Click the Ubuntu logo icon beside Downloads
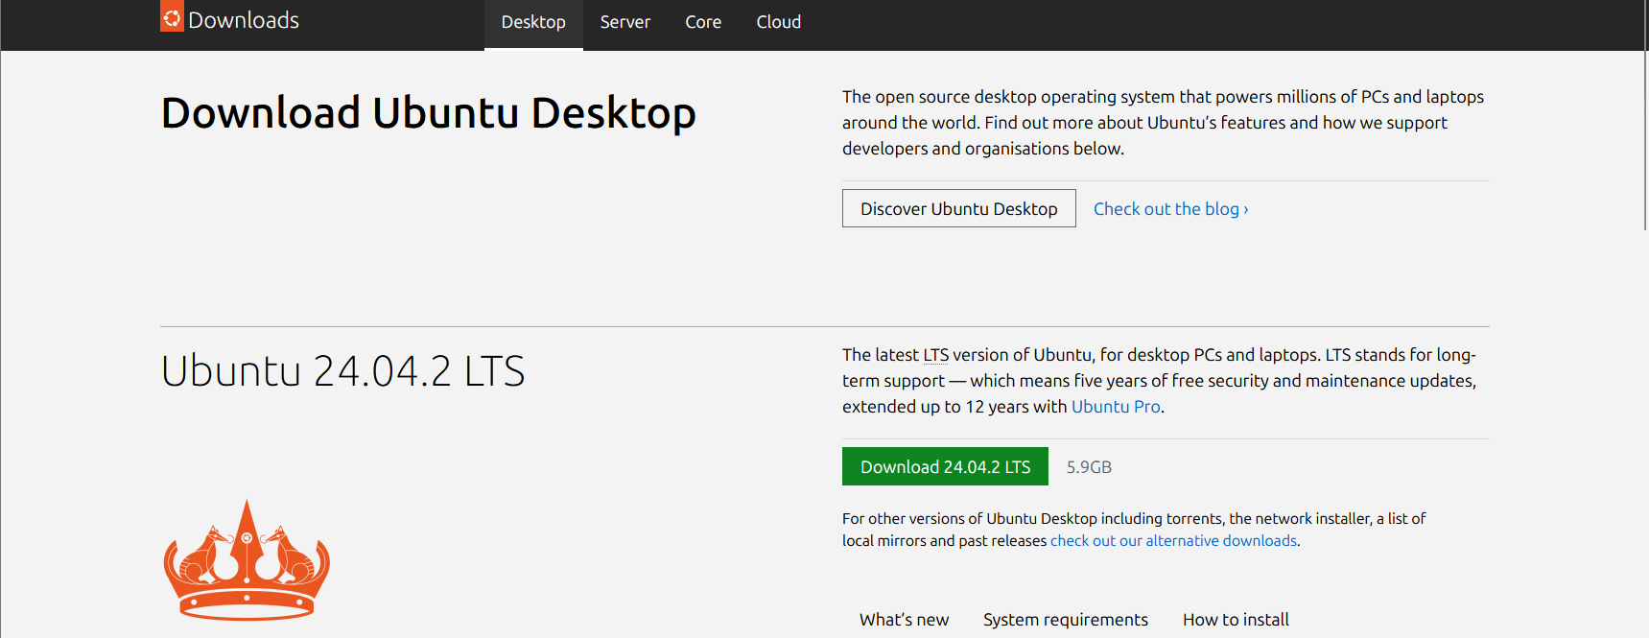Viewport: 1649px width, 638px height. [x=172, y=16]
